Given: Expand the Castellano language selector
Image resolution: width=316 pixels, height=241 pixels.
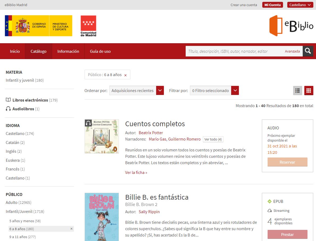Looking at the screenshot, I should 300,5.
